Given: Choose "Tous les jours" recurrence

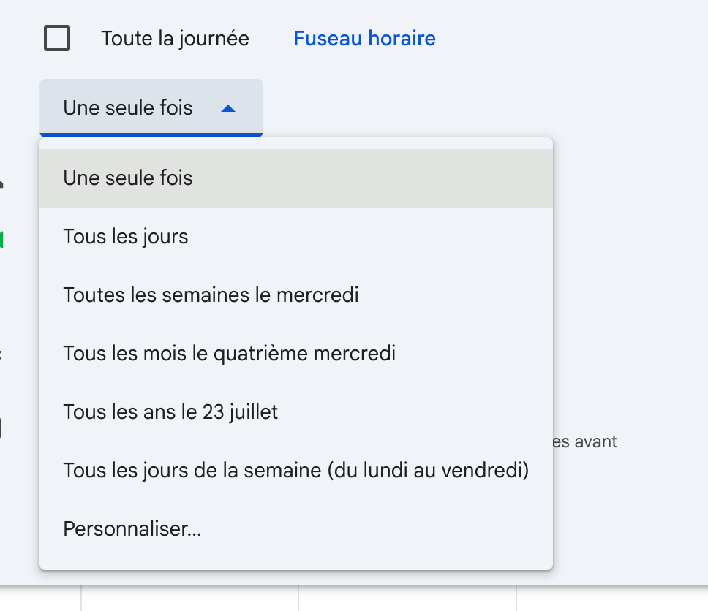Looking at the screenshot, I should tap(126, 237).
